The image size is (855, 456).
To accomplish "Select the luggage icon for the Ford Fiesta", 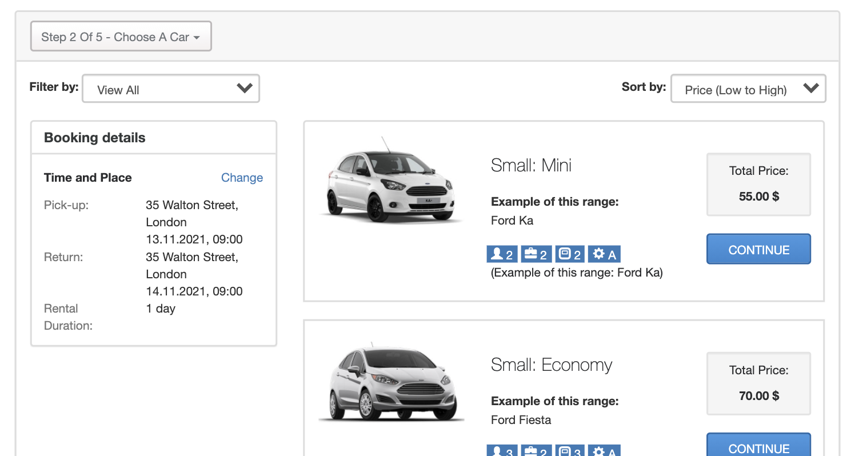I will [x=536, y=451].
